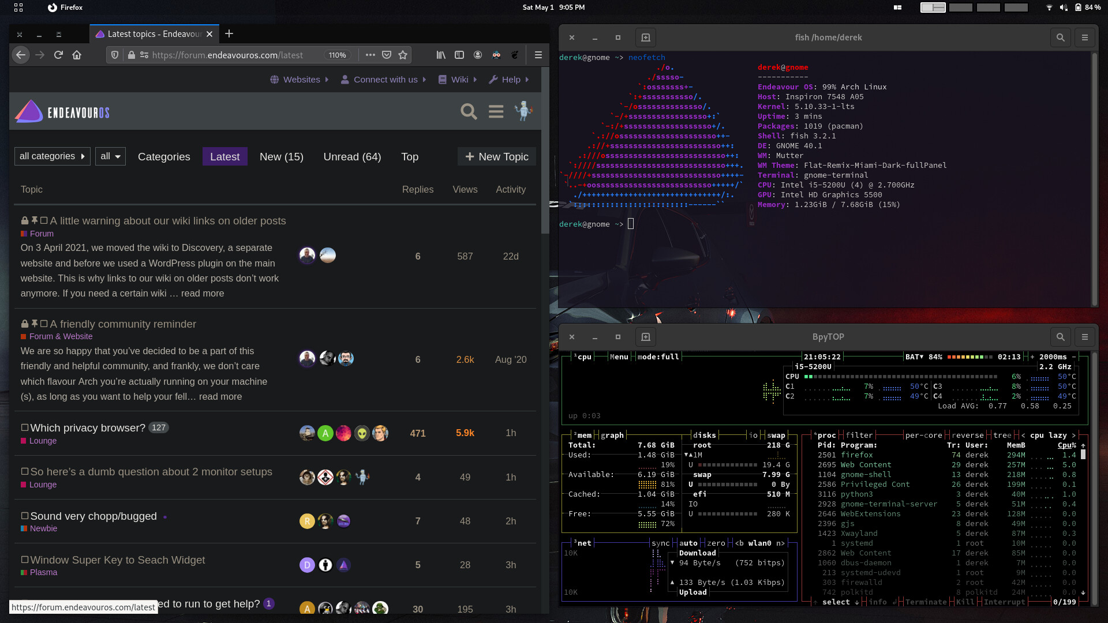
Task: Open Firefox home page
Action: tap(77, 55)
